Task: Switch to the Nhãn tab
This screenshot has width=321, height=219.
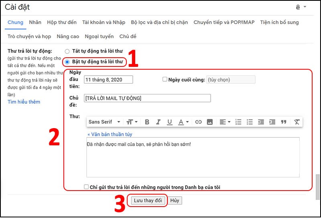Action: click(35, 22)
